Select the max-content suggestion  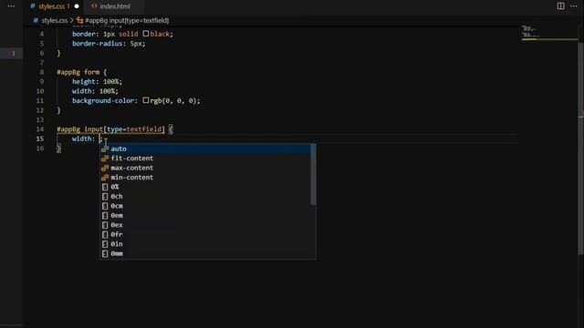[205, 168]
